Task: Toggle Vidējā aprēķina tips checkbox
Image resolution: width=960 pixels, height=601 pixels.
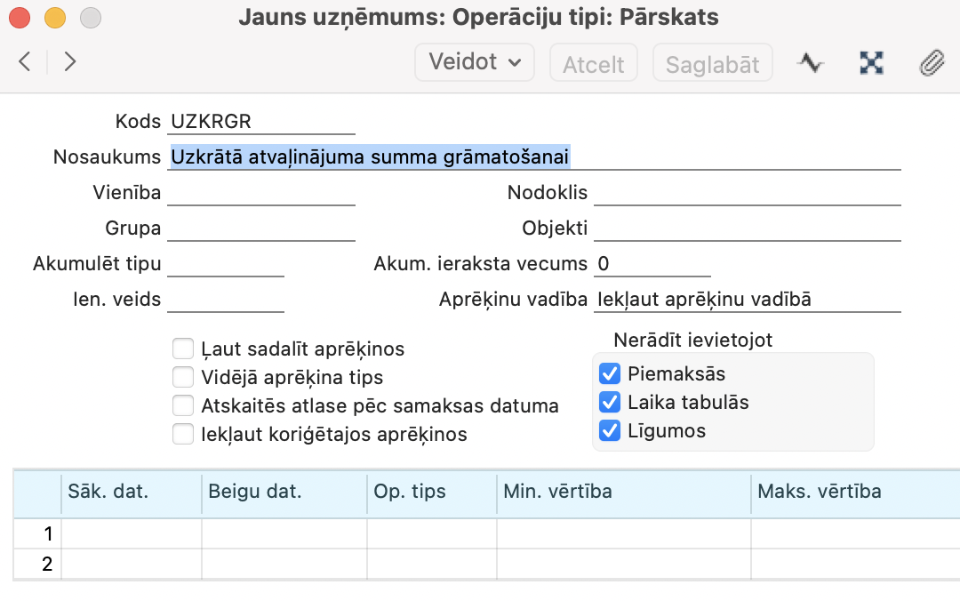Action: coord(183,377)
